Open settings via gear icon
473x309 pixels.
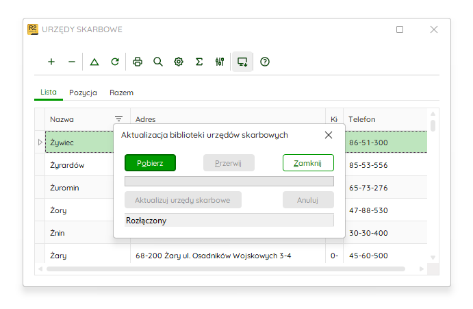[x=179, y=62]
